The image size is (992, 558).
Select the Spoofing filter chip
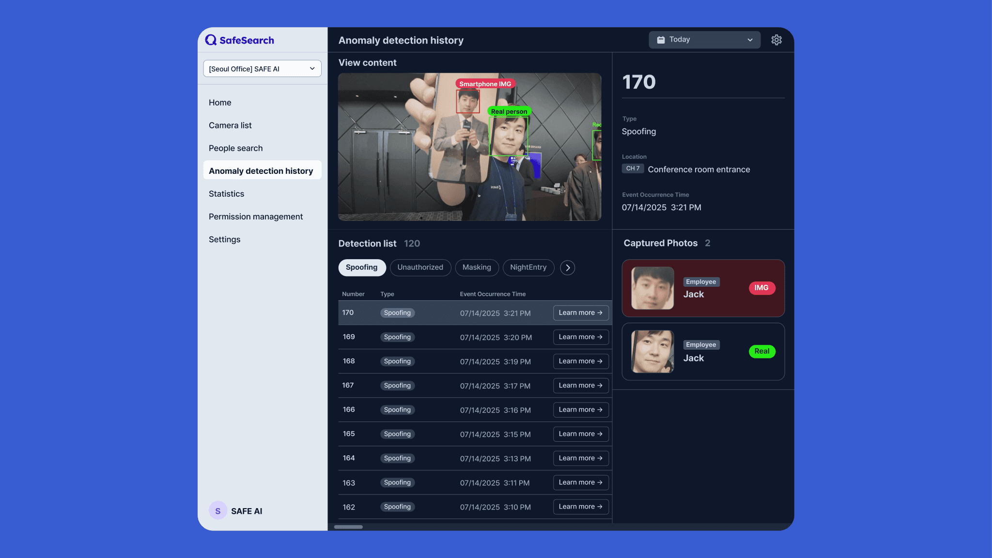point(361,267)
